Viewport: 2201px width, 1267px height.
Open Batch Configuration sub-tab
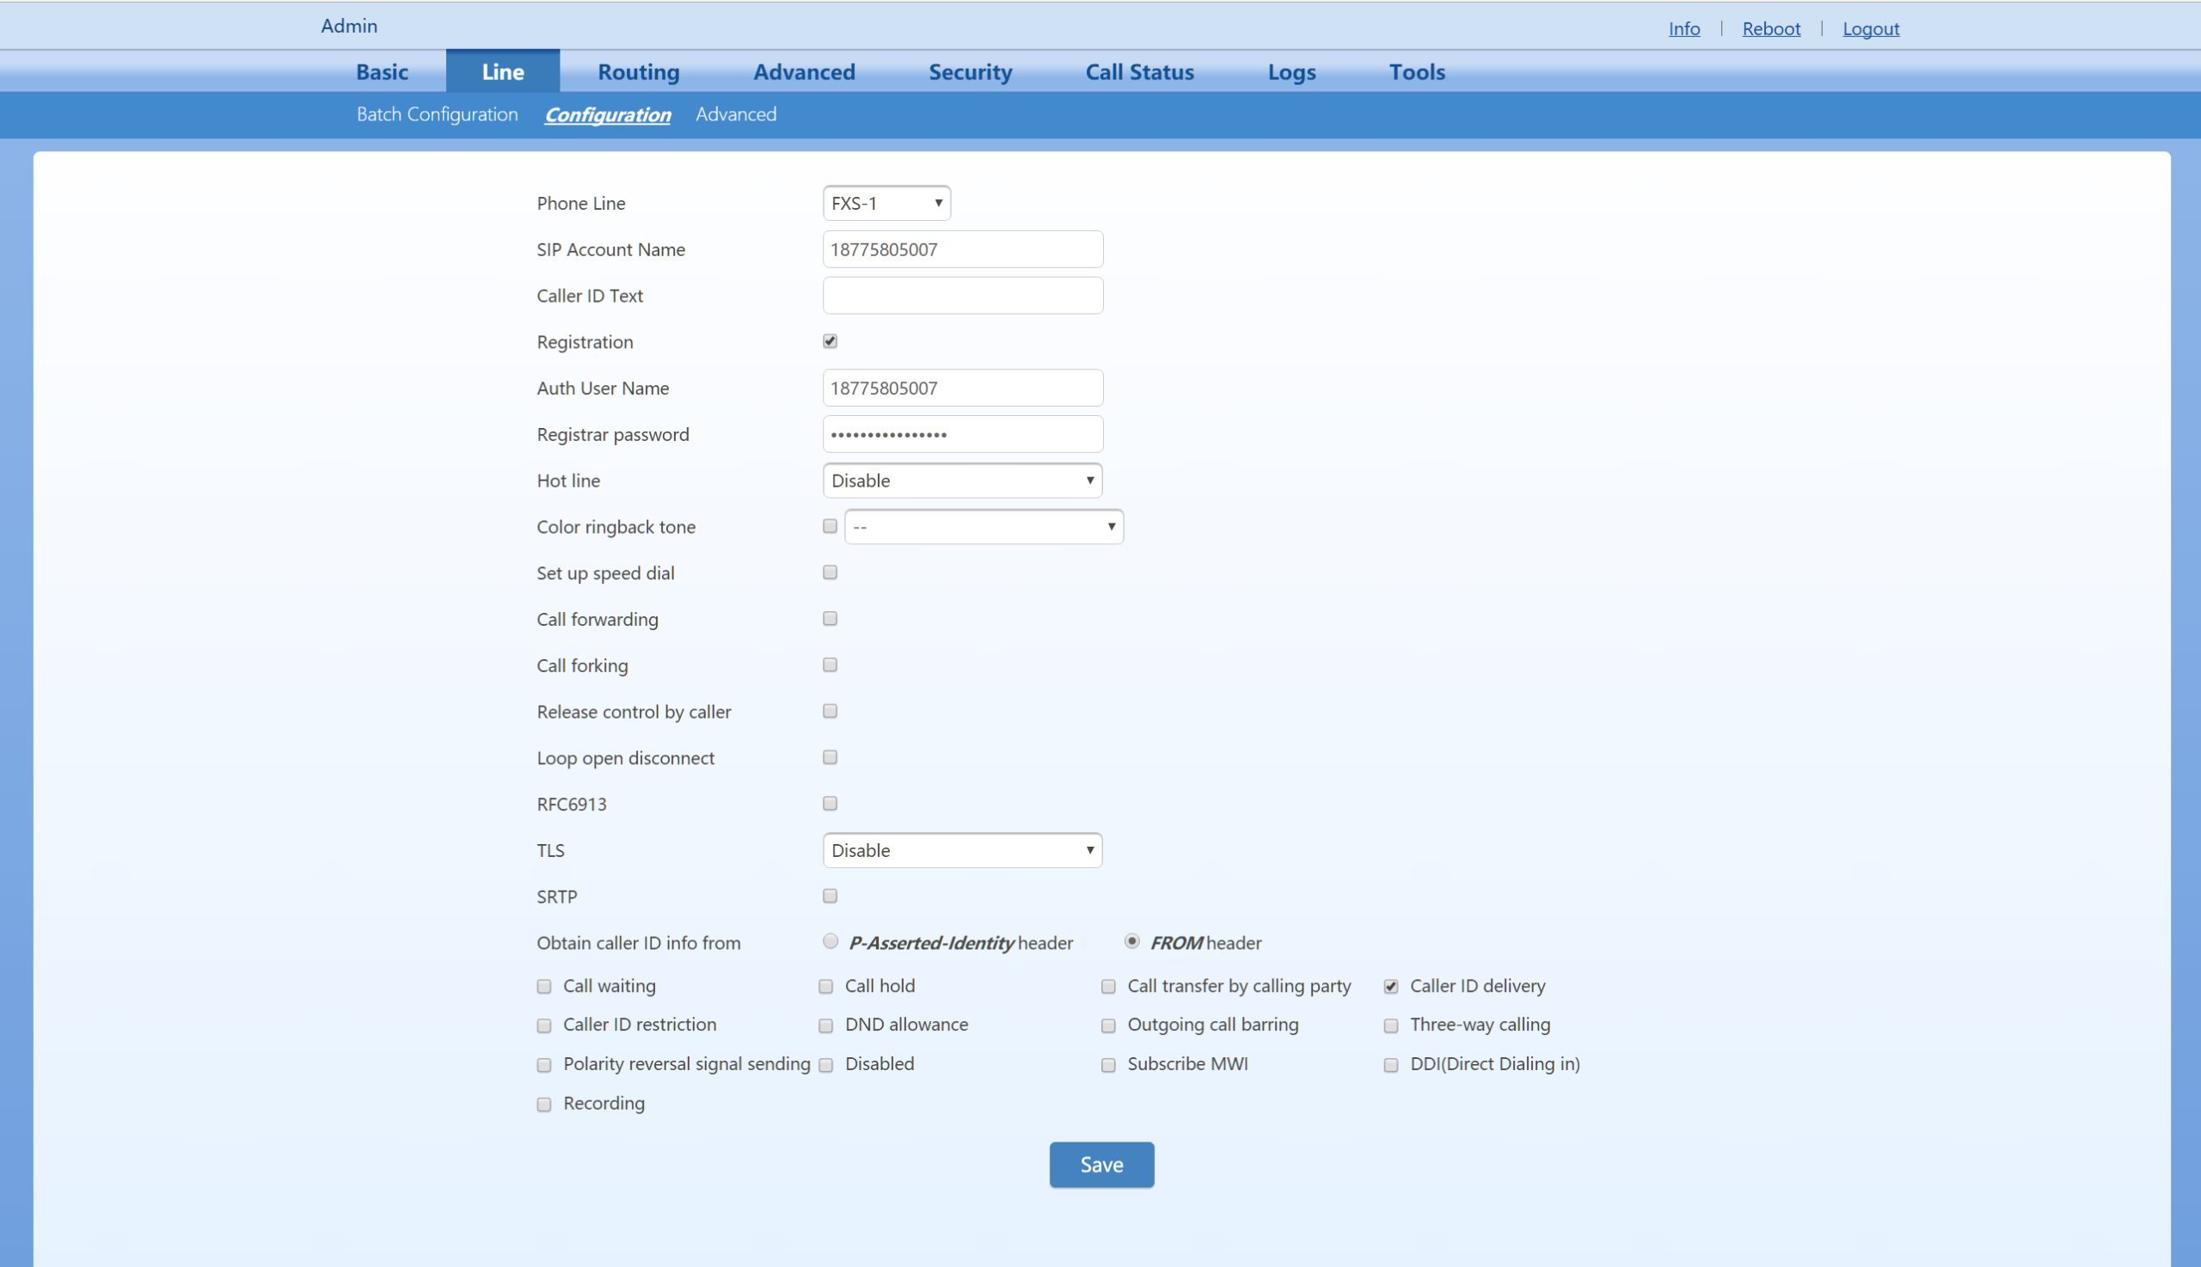point(437,114)
